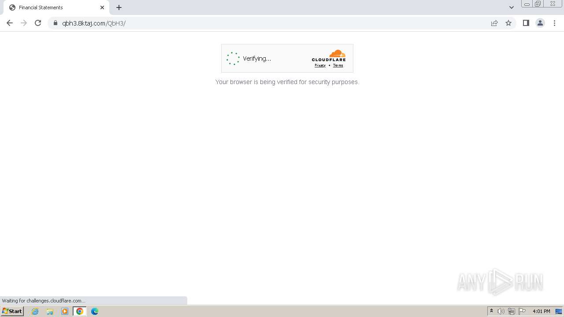564x317 pixels.
Task: Minimize the Chrome window
Action: pyautogui.click(x=527, y=4)
